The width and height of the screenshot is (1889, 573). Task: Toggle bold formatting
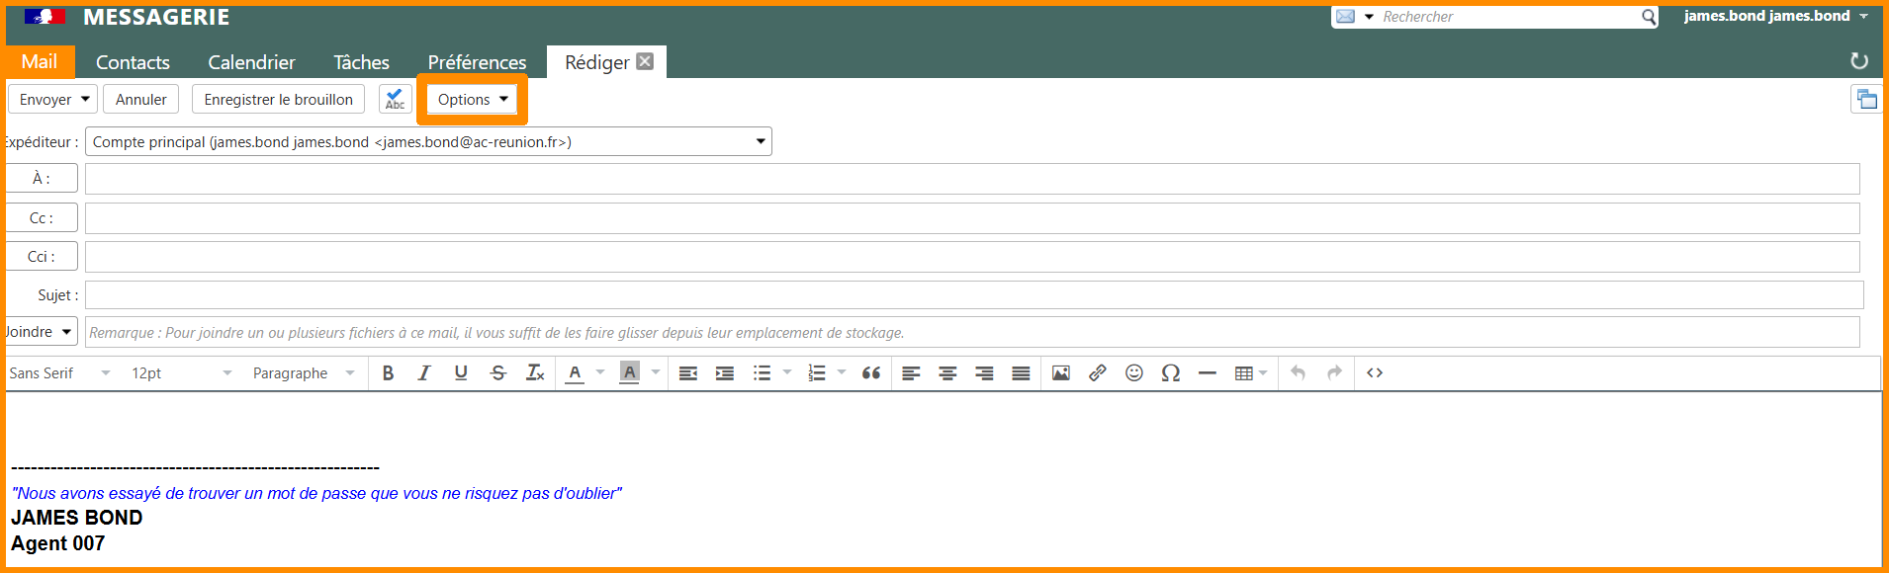point(388,373)
